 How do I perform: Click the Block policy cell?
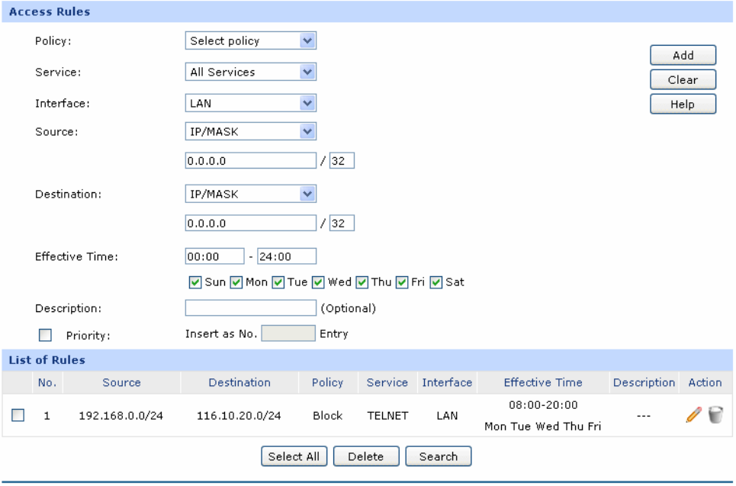point(328,416)
